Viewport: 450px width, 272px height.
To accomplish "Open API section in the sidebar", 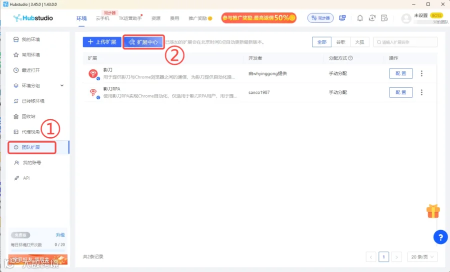I will point(22,178).
